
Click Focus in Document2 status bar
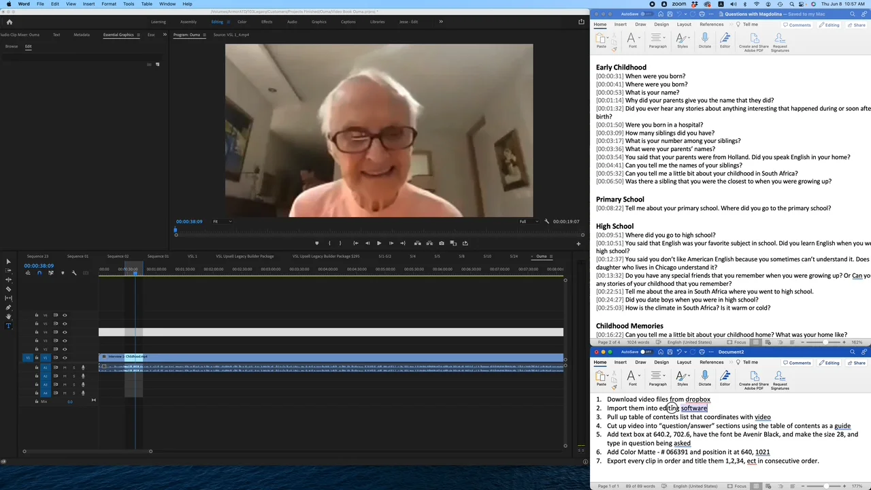pyautogui.click(x=738, y=486)
